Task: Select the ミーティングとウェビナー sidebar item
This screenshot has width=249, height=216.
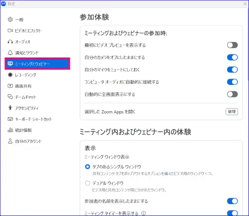Action: [x=37, y=64]
